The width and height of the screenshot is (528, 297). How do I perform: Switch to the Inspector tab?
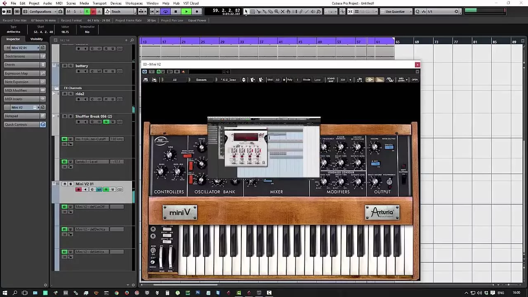(13, 39)
